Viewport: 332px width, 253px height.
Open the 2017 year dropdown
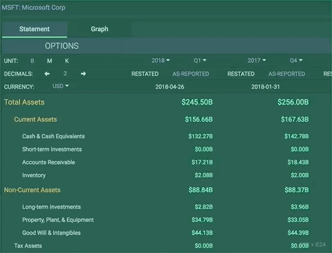(x=257, y=60)
